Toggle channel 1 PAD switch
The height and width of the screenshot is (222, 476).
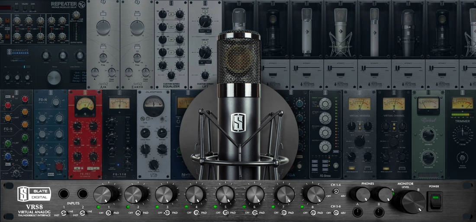[x=108, y=213]
